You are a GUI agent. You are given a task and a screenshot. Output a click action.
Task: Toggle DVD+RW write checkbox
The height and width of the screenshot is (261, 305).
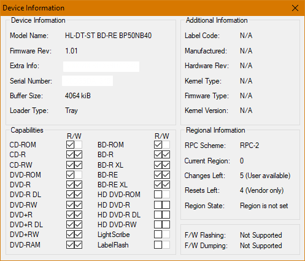pos(79,235)
